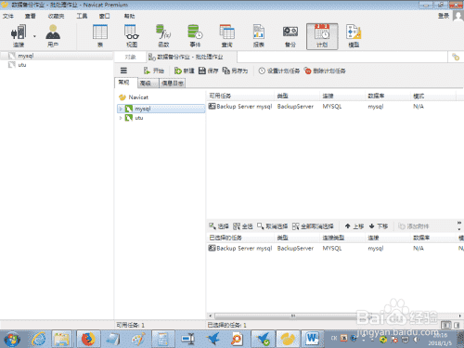
Task: Open the Function (函数) icon
Action: [163, 36]
